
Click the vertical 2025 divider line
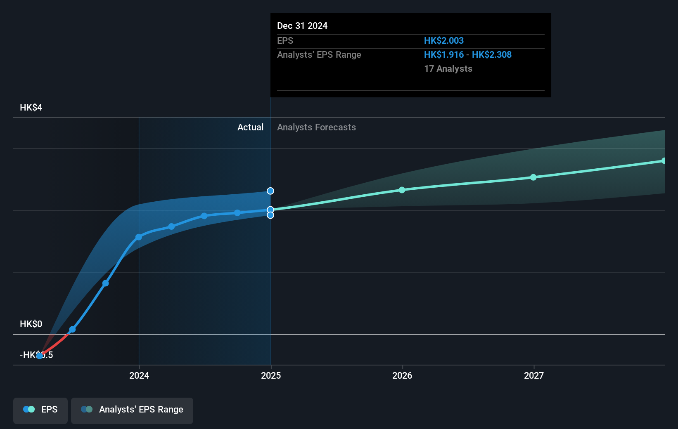click(271, 289)
